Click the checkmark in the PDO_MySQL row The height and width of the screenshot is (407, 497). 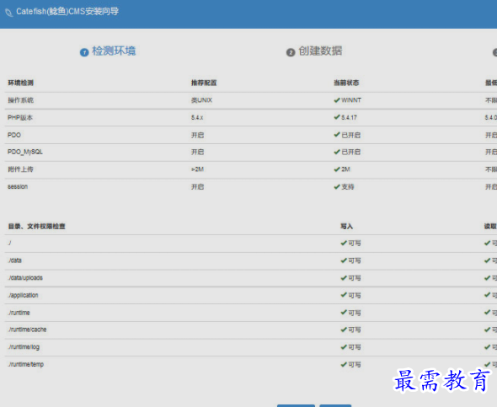337,152
